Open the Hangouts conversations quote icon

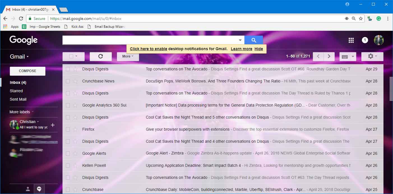(x=39, y=189)
